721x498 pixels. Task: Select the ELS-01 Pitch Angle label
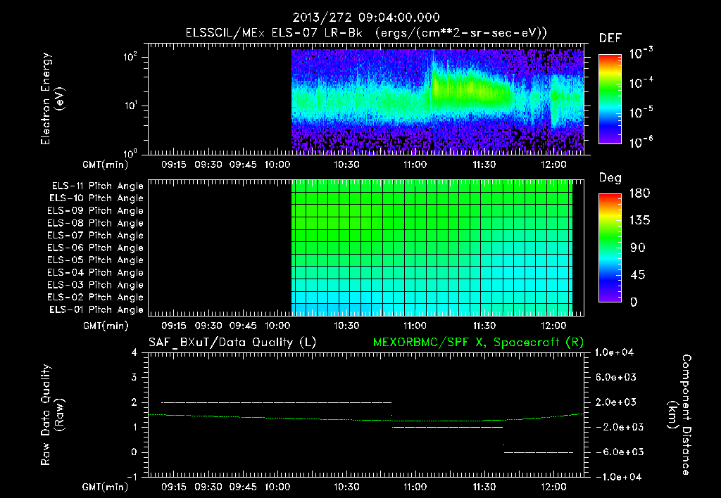[x=96, y=309]
